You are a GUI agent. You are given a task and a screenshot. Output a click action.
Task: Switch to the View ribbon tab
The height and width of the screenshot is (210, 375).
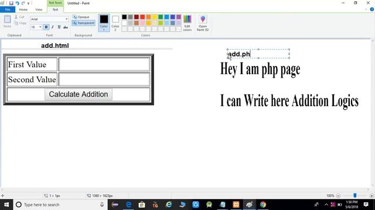pos(39,9)
